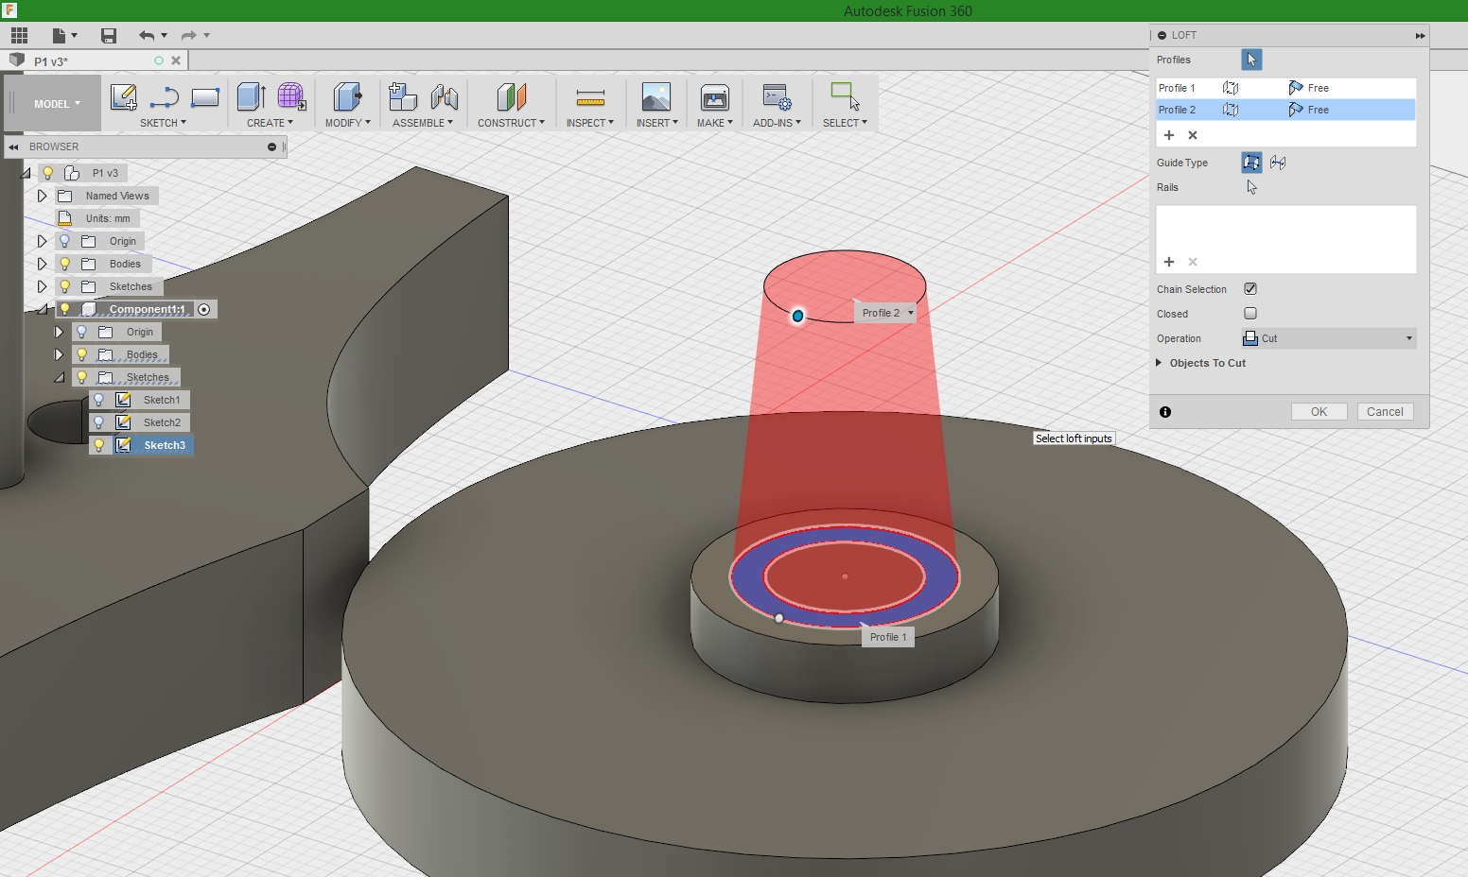Click the Extrude box icon under Create

(251, 96)
